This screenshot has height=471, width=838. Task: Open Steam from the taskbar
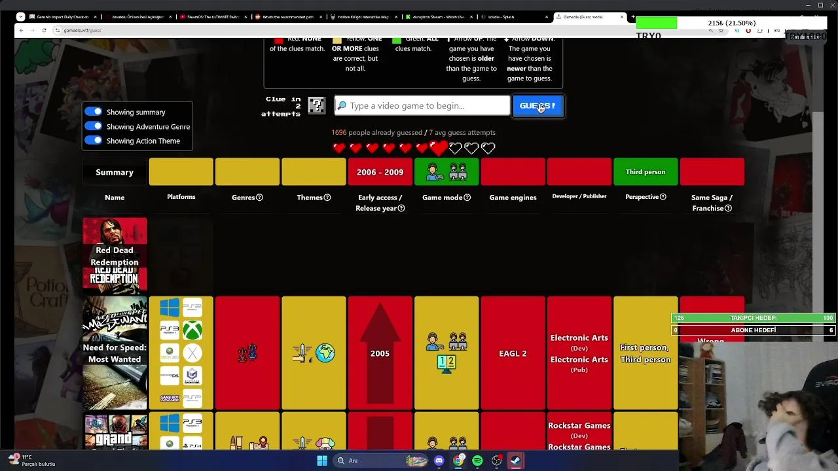[x=516, y=461]
